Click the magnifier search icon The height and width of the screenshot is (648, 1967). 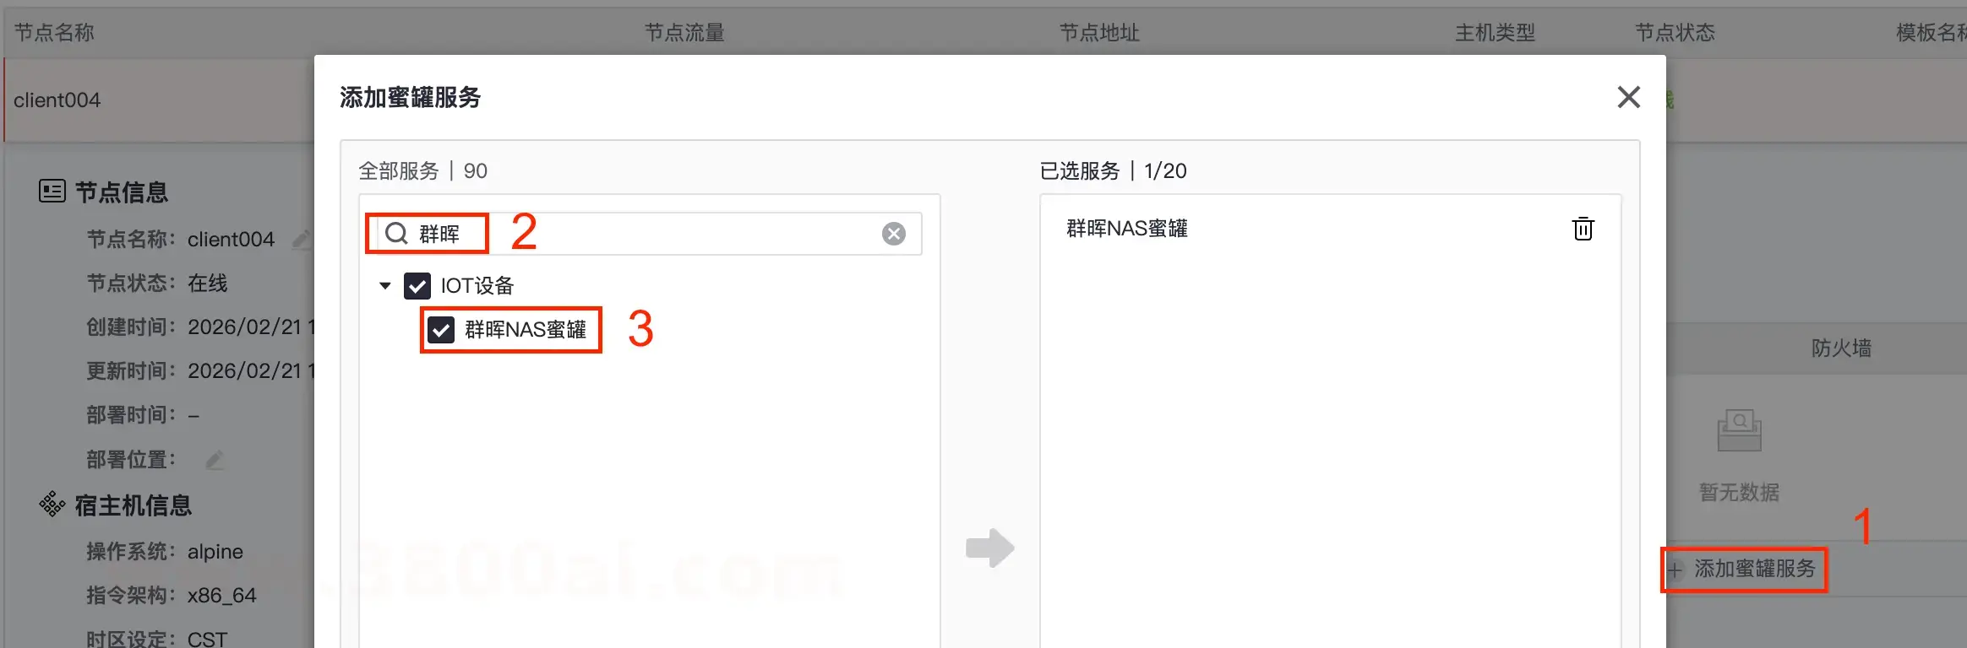pyautogui.click(x=396, y=234)
